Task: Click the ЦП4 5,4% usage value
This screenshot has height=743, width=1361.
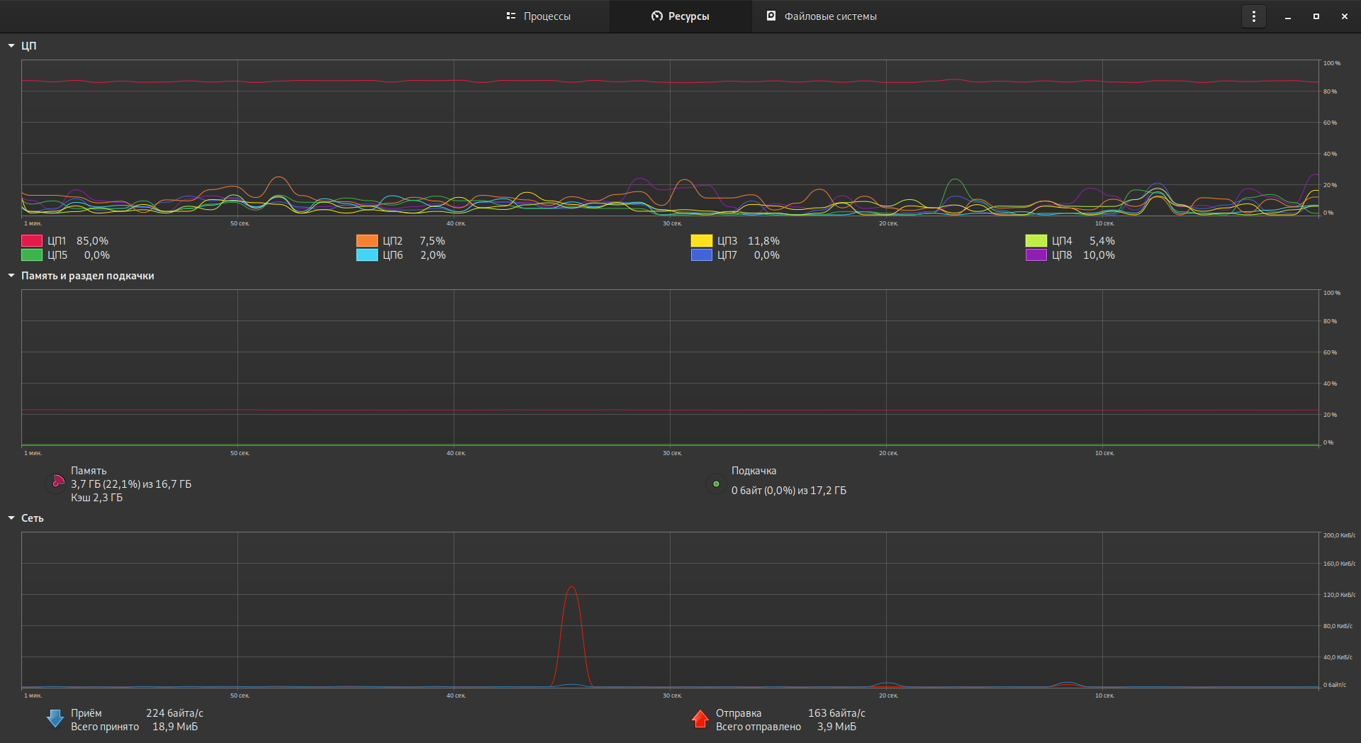Action: coord(1102,241)
